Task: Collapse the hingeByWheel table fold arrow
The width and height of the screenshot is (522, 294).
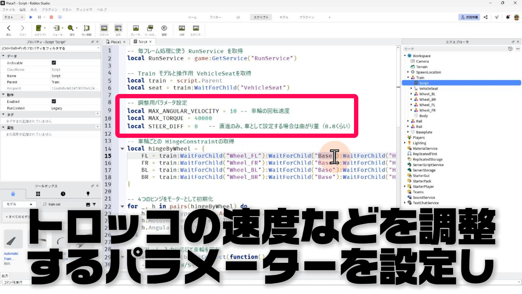Action: click(122, 149)
